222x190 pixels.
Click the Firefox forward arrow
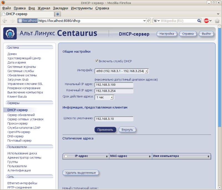coord(12,21)
